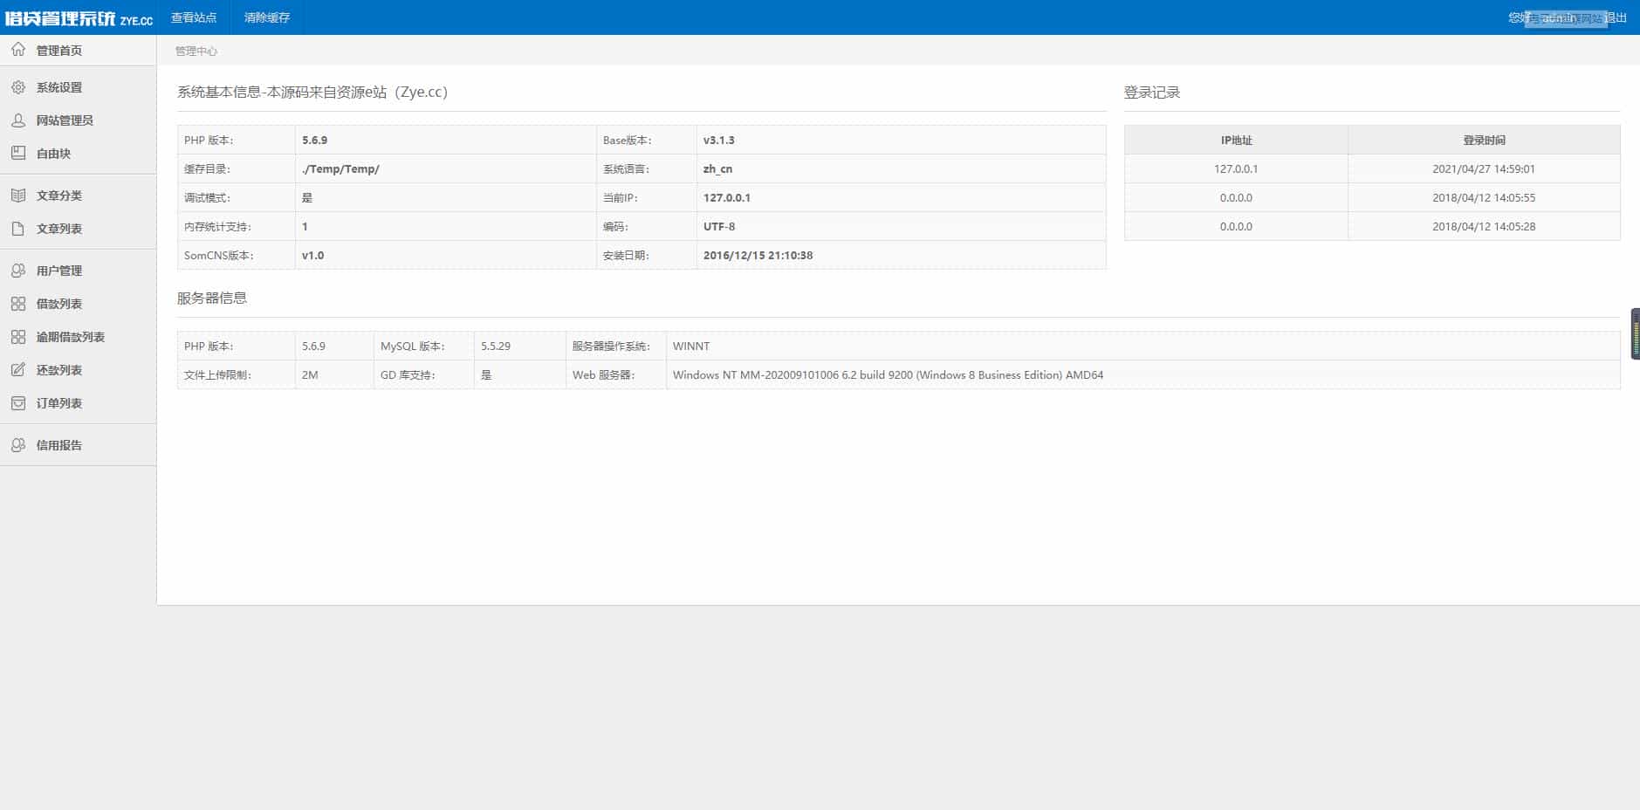The image size is (1640, 810).
Task: Click 清除缓存 in the top bar
Action: pos(267,17)
